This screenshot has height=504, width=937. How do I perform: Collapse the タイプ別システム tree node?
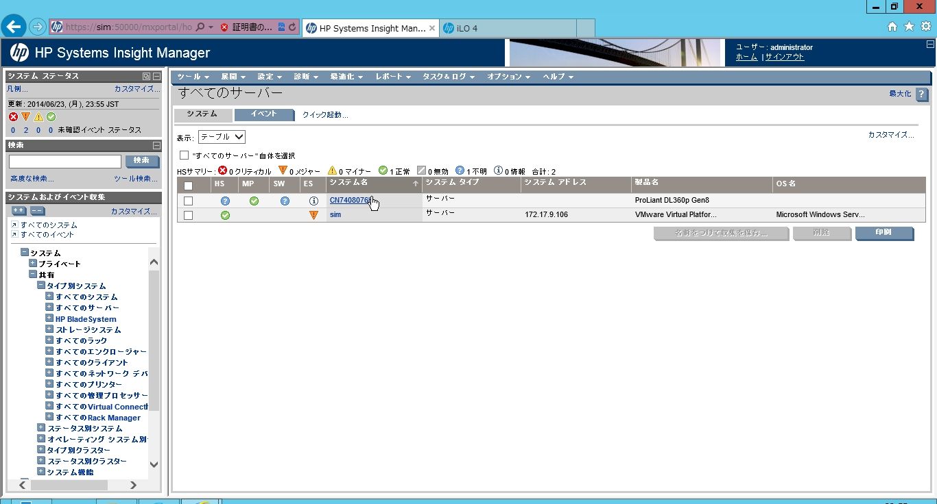point(41,286)
